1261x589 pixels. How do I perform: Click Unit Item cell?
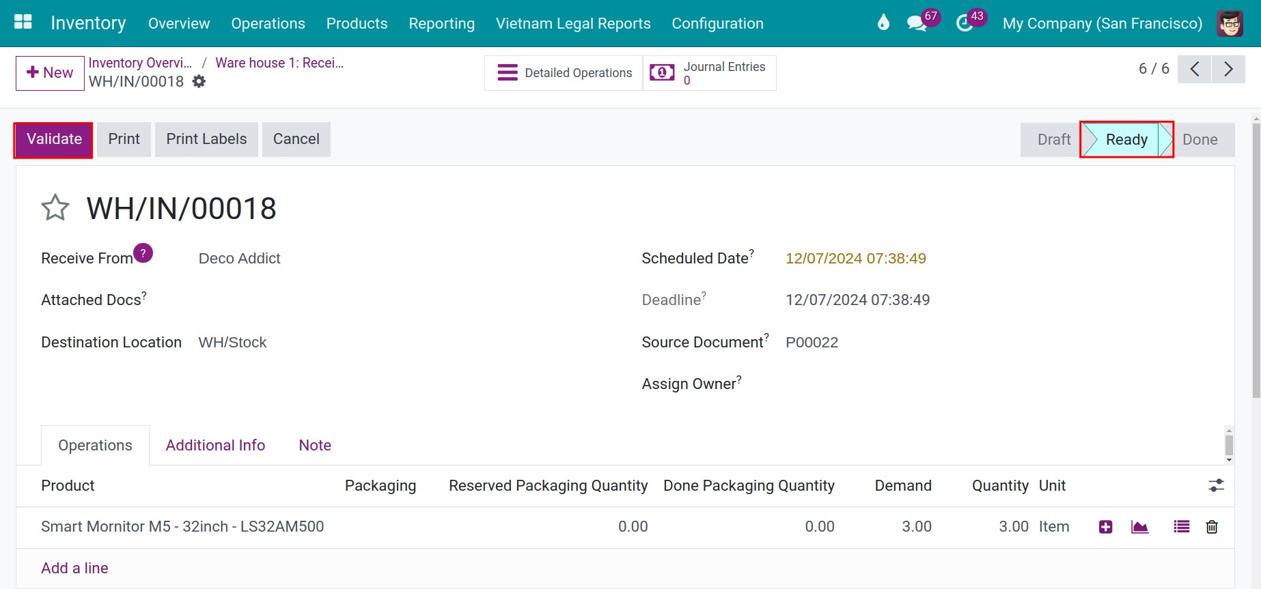(1053, 527)
